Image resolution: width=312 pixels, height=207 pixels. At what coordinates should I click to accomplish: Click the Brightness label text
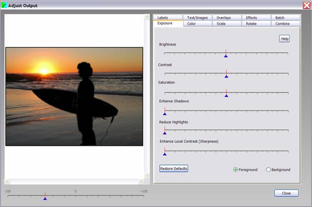tap(168, 45)
